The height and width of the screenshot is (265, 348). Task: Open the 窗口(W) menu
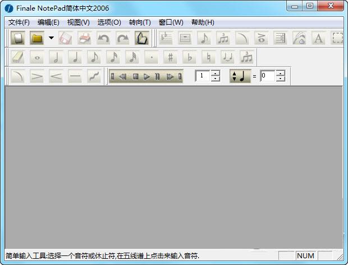click(171, 22)
